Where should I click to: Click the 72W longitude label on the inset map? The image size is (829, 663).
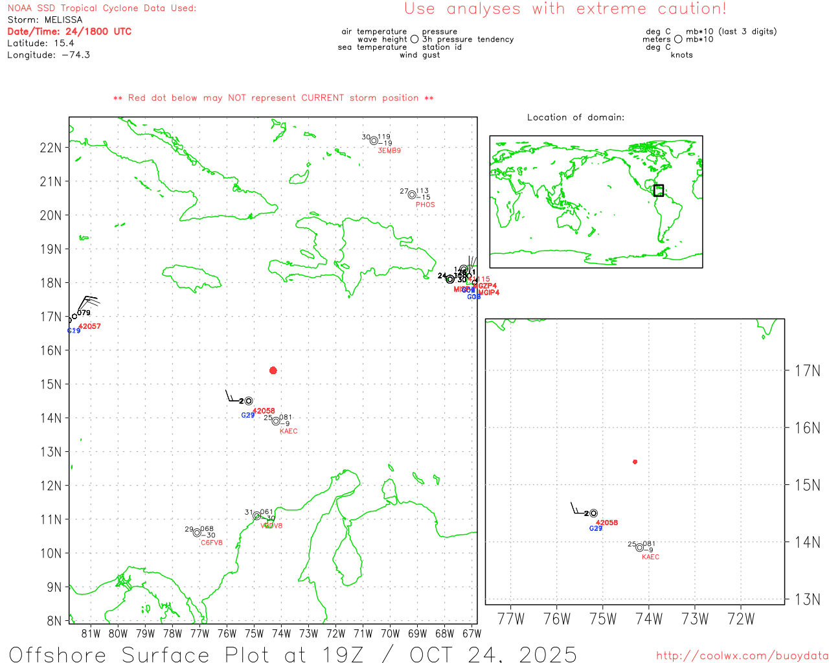741,619
